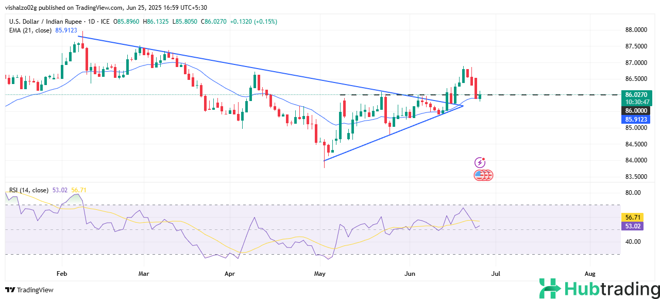Screen dimensions: 660x299
Task: Click the TradingView logo at bottom left
Action: pyautogui.click(x=29, y=290)
